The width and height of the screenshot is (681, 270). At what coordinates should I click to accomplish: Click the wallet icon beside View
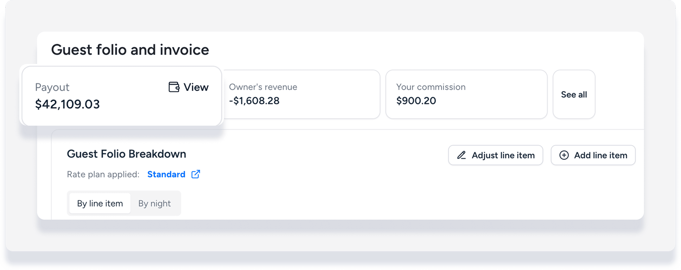[174, 87]
